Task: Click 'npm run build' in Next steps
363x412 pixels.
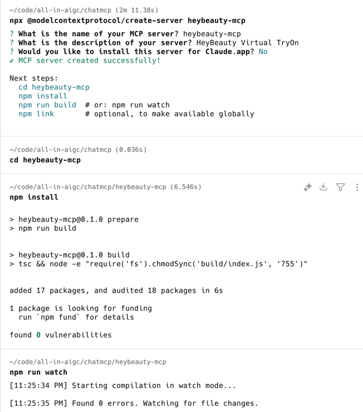Action: click(x=47, y=105)
